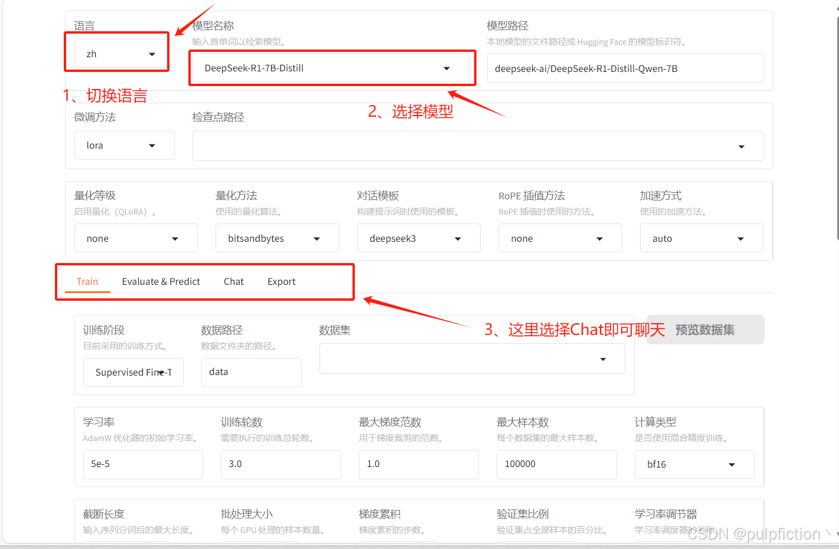Viewport: 839px width, 549px height.
Task: Switch to the Evaluate & Predict tab
Action: tap(161, 282)
